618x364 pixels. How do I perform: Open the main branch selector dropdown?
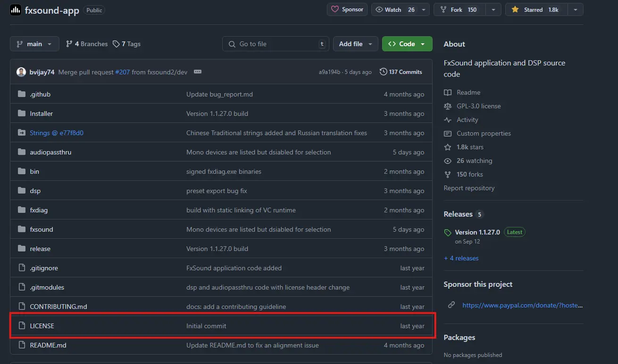[34, 44]
